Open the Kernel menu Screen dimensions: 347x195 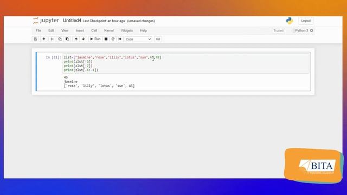(x=109, y=30)
